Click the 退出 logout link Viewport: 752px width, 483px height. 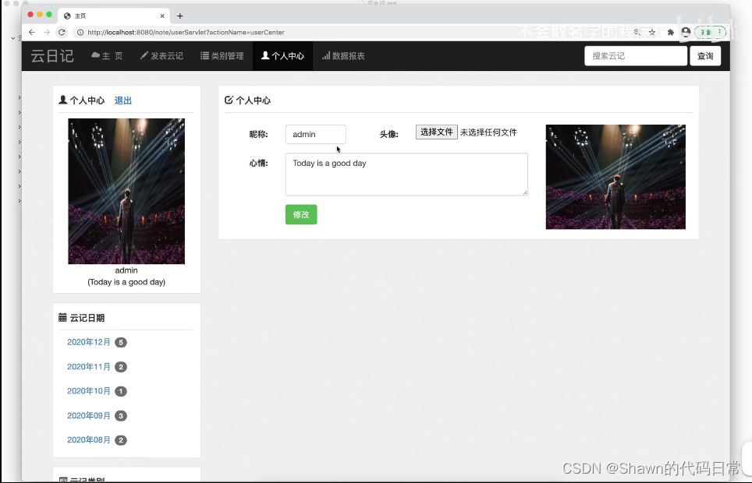pyautogui.click(x=122, y=100)
